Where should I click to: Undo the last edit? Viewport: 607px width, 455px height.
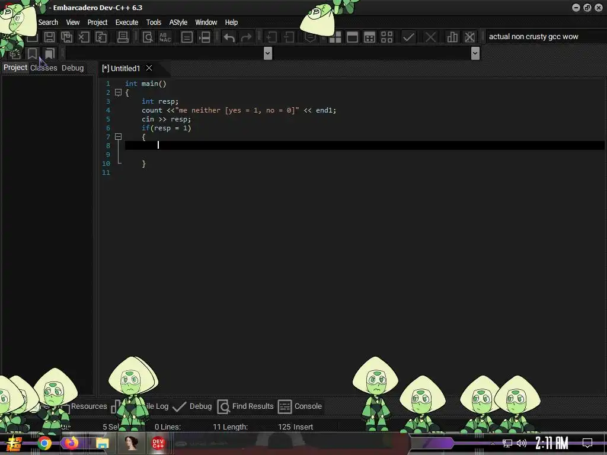229,37
